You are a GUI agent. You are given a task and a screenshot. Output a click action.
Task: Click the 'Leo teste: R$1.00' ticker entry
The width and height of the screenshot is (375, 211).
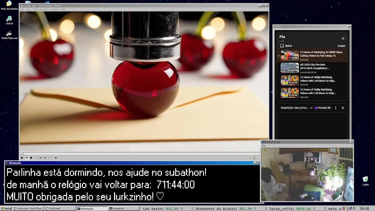[161, 209]
